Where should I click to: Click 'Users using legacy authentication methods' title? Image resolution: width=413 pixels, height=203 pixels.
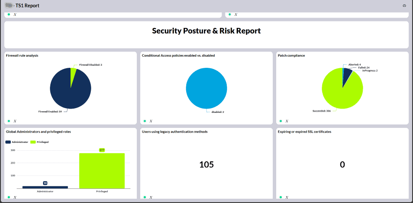coord(175,132)
